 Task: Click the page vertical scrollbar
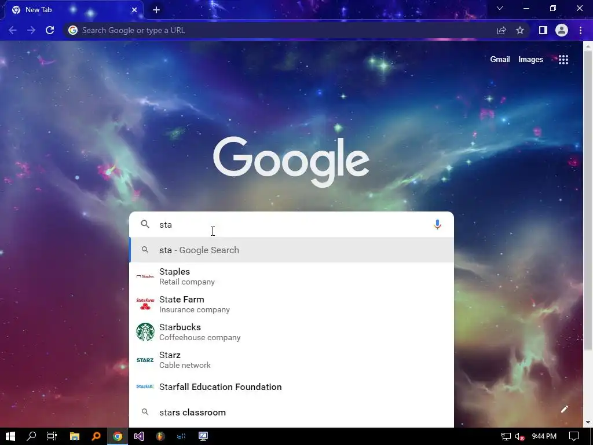[x=588, y=200]
